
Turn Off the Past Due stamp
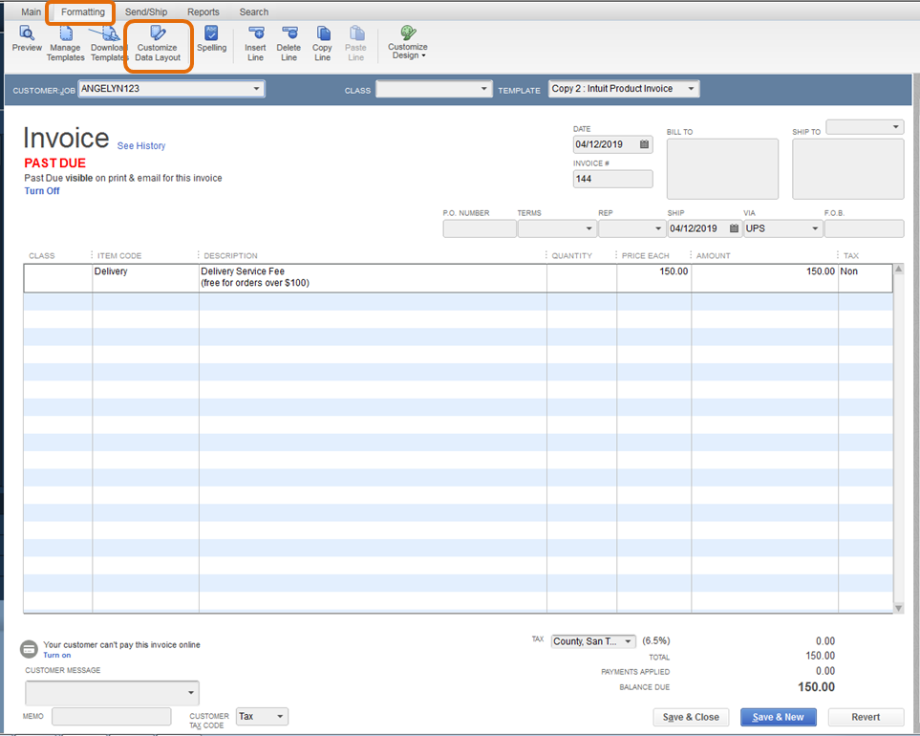pyautogui.click(x=41, y=190)
